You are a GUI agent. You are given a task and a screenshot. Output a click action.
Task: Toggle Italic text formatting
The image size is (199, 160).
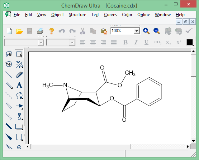point(136,42)
